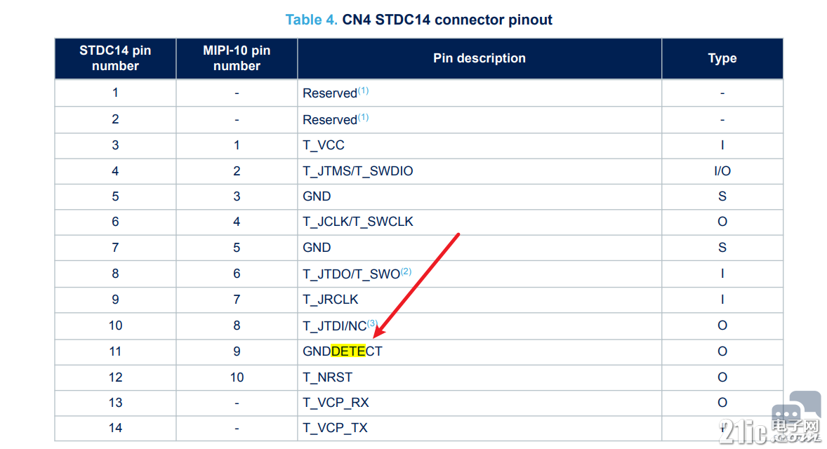Open footnote (3) next to T_JTDI/NC

point(372,323)
